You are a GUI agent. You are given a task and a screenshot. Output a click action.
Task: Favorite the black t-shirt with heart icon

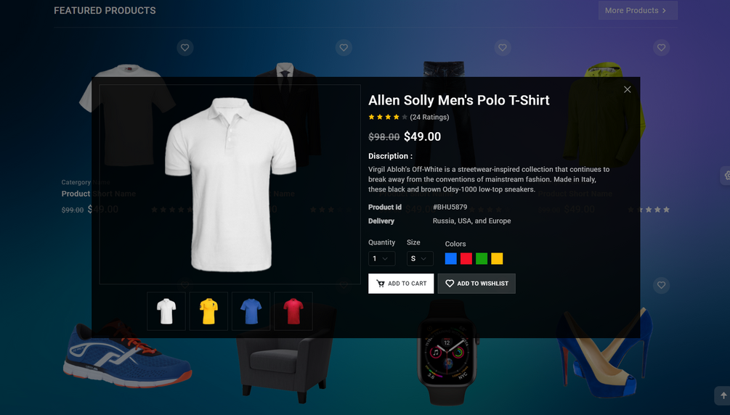[184, 47]
